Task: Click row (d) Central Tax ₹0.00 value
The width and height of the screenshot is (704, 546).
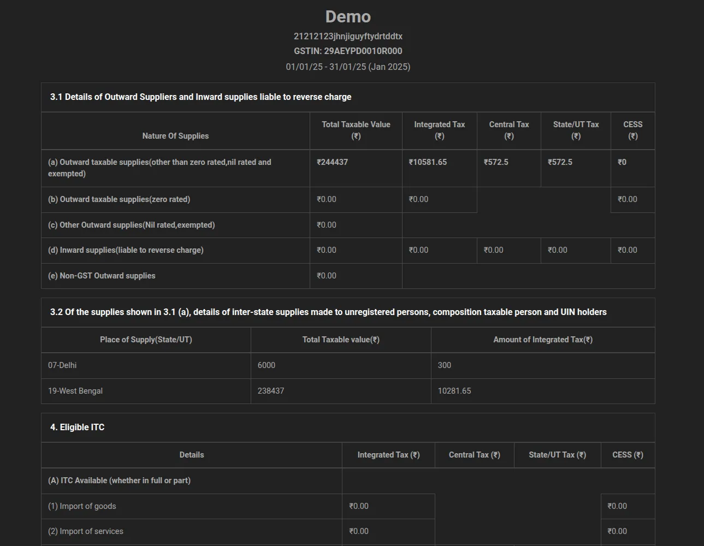Action: pos(493,250)
